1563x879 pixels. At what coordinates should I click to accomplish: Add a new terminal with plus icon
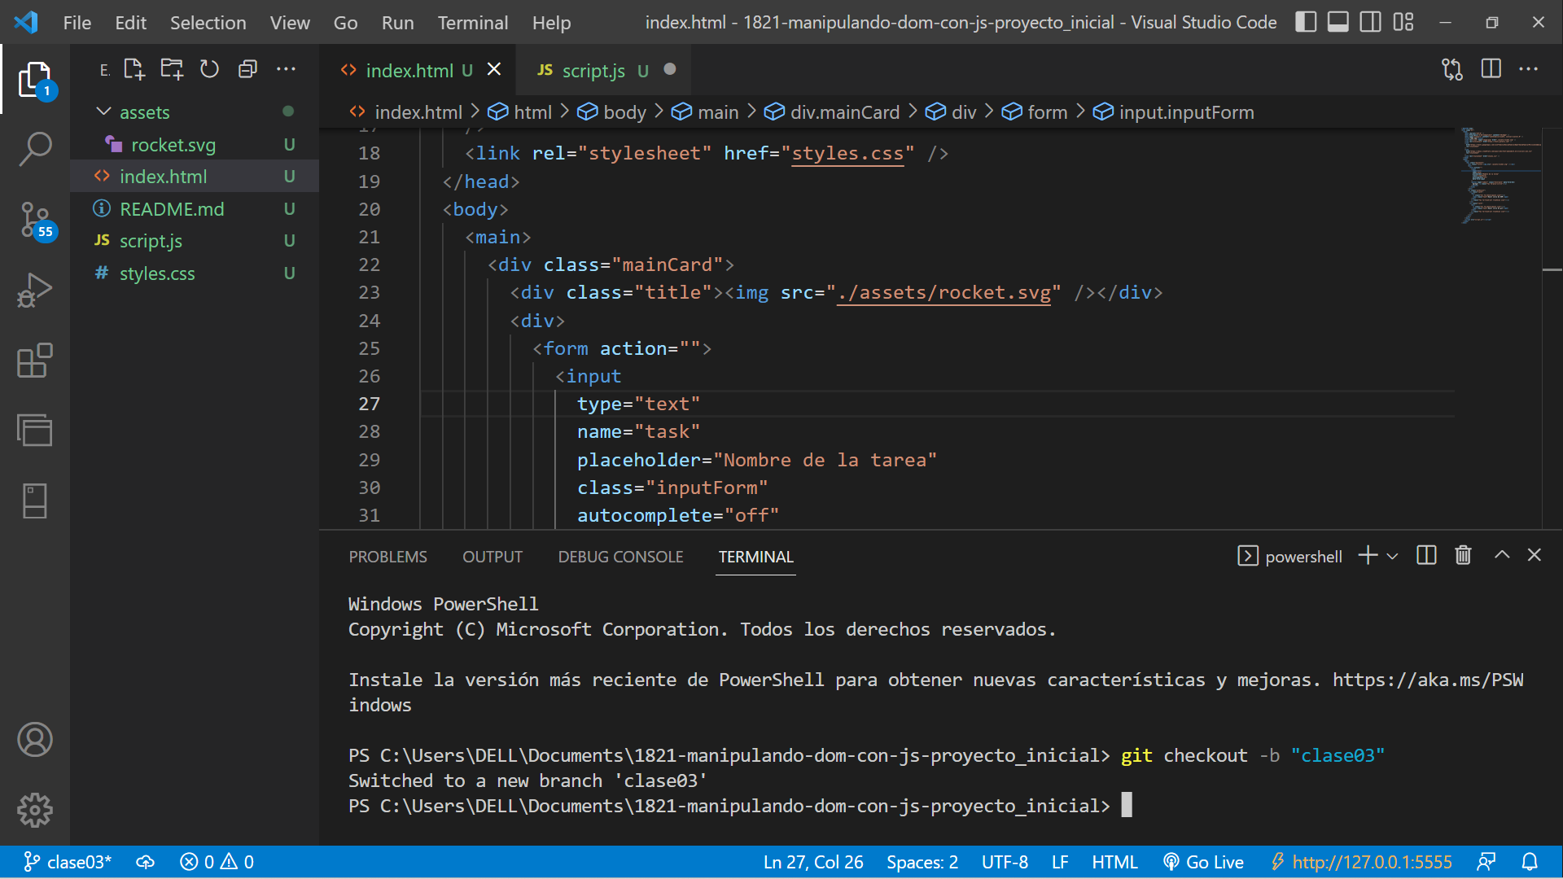point(1368,556)
